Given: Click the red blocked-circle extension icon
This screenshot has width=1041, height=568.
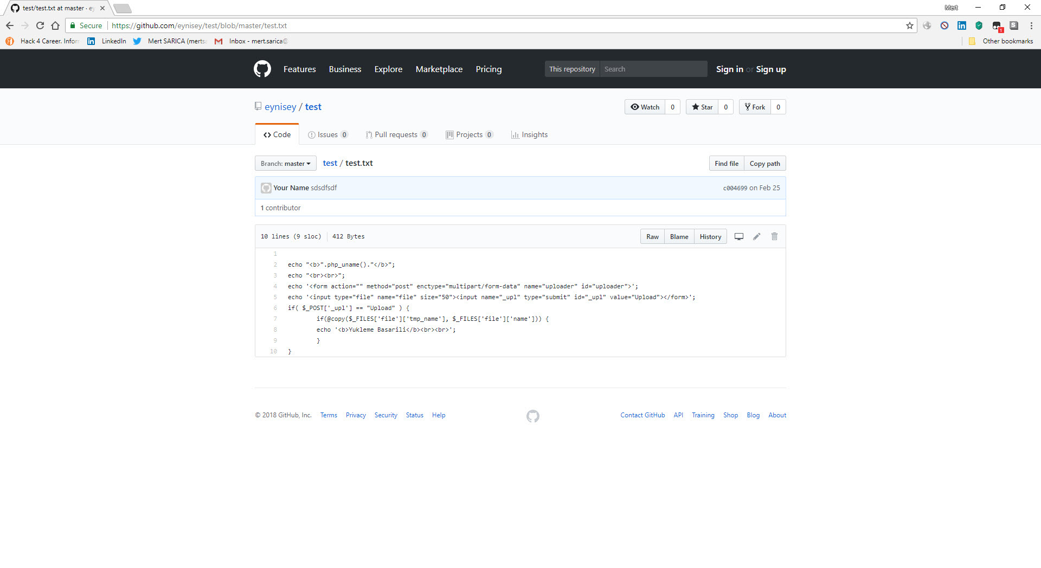Looking at the screenshot, I should pyautogui.click(x=944, y=25).
